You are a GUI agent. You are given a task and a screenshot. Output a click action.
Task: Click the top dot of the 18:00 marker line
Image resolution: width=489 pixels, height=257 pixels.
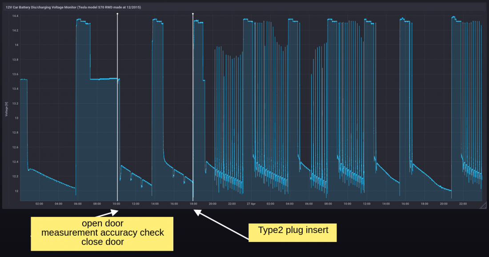click(x=193, y=14)
